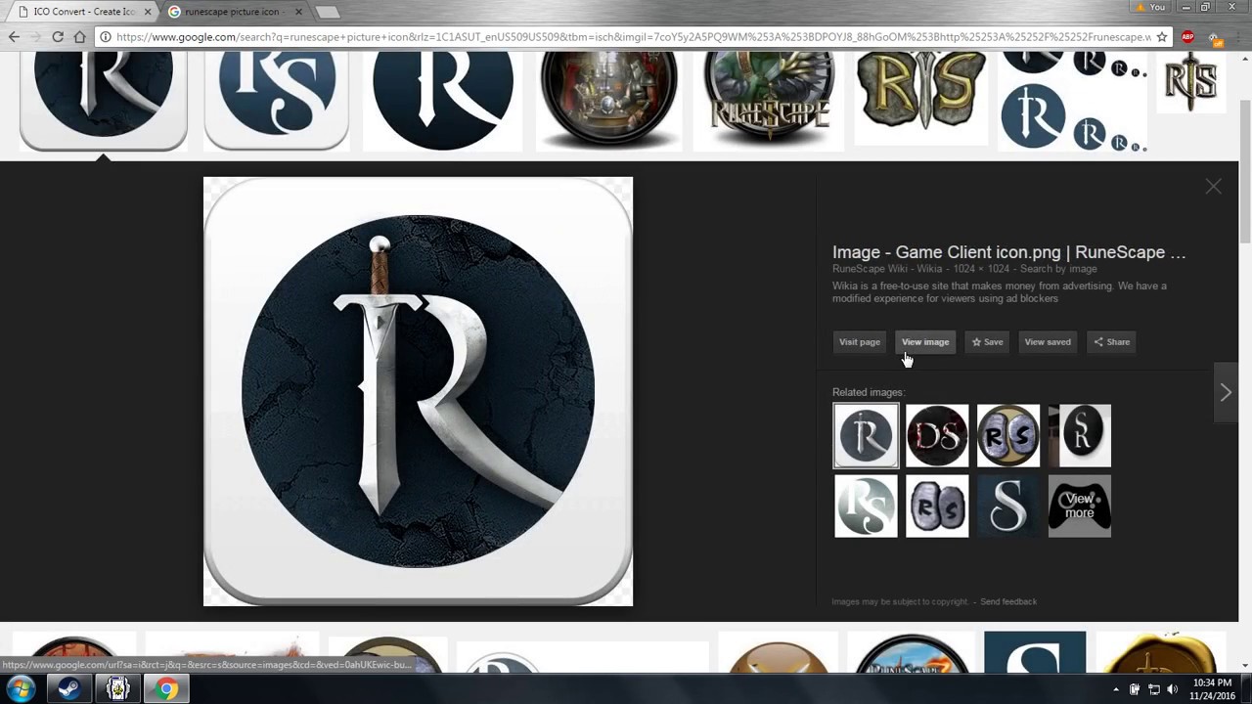Open the Visit page link
The width and height of the screenshot is (1252, 704).
tap(859, 341)
